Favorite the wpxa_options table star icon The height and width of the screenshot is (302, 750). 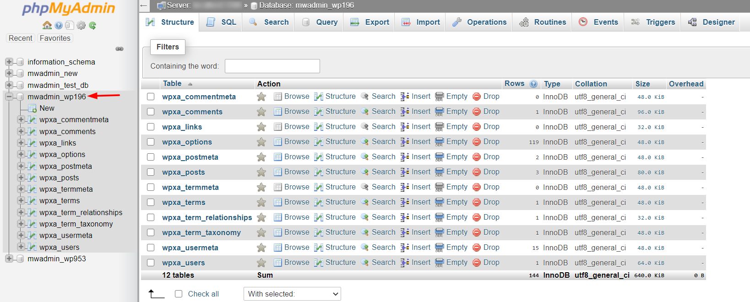261,142
